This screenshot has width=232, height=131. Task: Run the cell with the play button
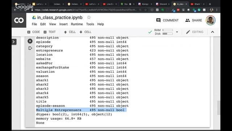30,41
